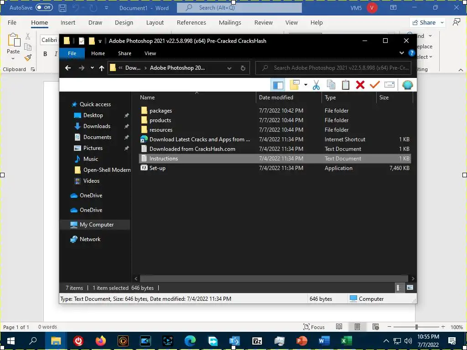Sort by the Date modified column header
This screenshot has width=467, height=350.
(x=276, y=98)
